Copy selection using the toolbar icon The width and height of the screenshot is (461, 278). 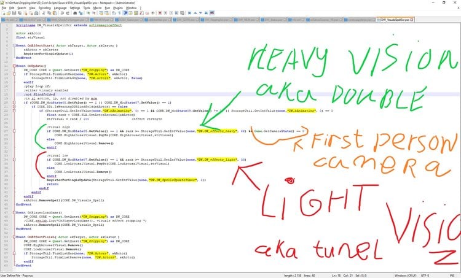coord(49,13)
